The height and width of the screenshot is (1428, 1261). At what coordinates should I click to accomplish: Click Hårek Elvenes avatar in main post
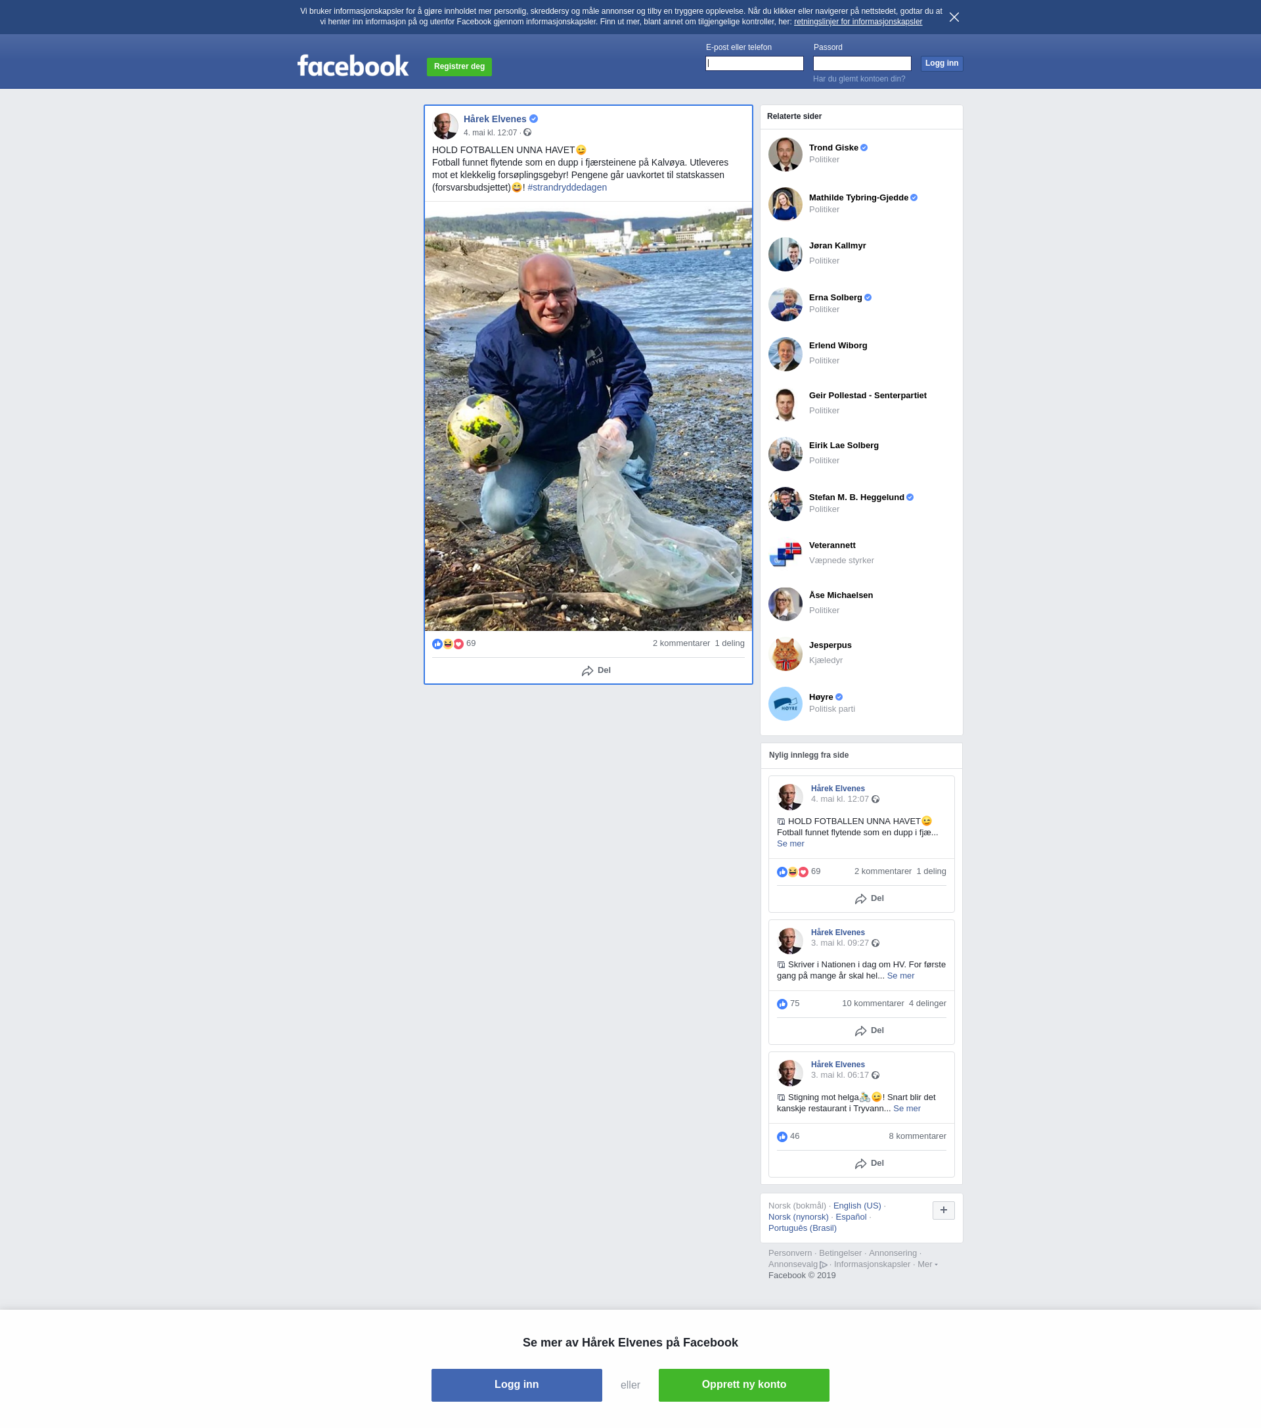coord(445,126)
